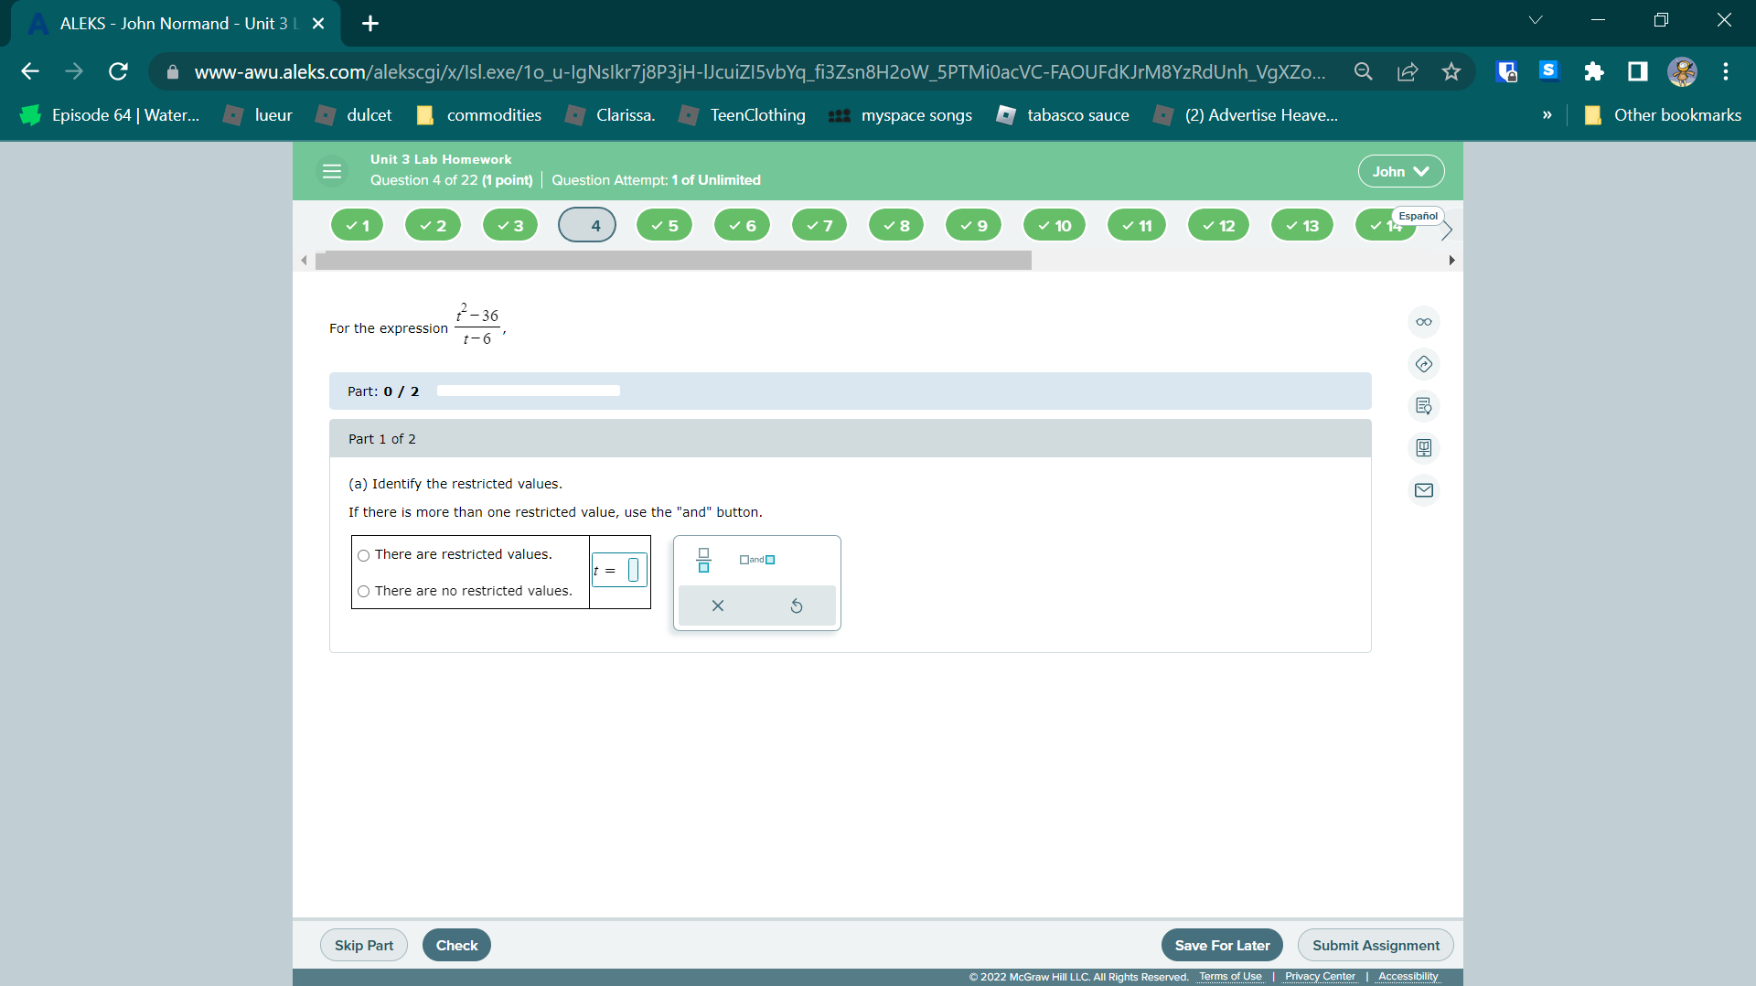Go to question 6

coord(743,225)
